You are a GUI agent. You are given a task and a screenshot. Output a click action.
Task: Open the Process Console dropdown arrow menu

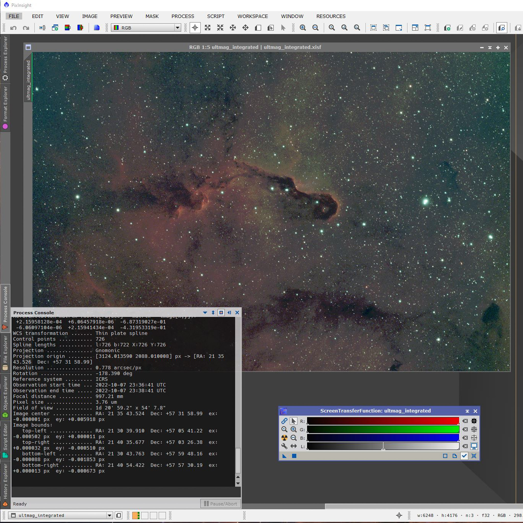(x=205, y=313)
